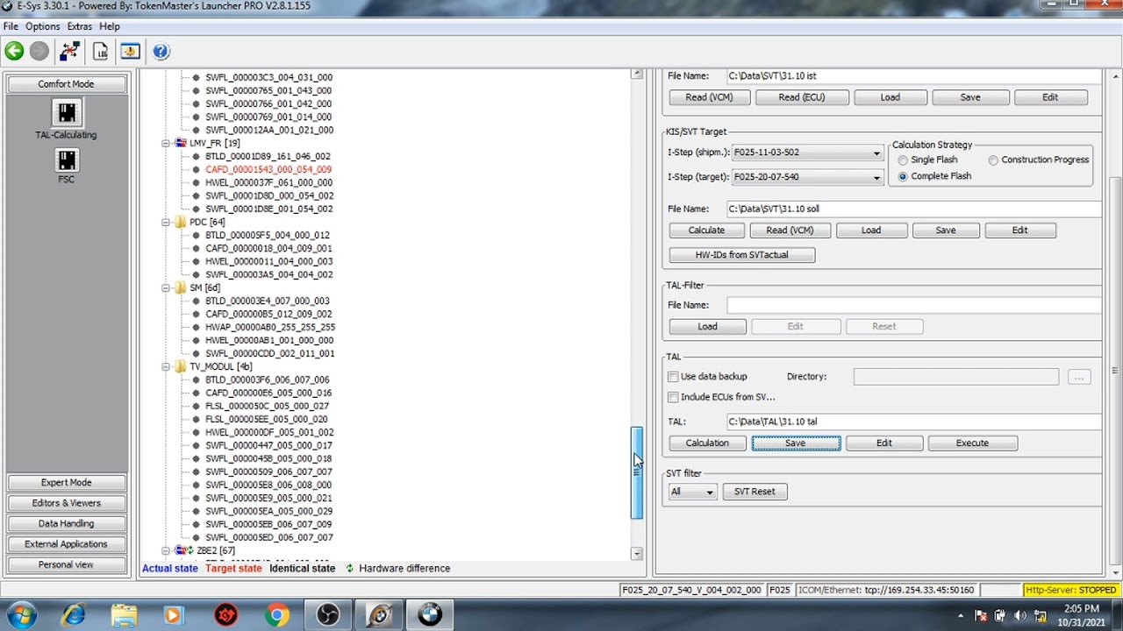Click the Calculate button under KIS/SVT Target
The width and height of the screenshot is (1123, 631).
coord(706,230)
